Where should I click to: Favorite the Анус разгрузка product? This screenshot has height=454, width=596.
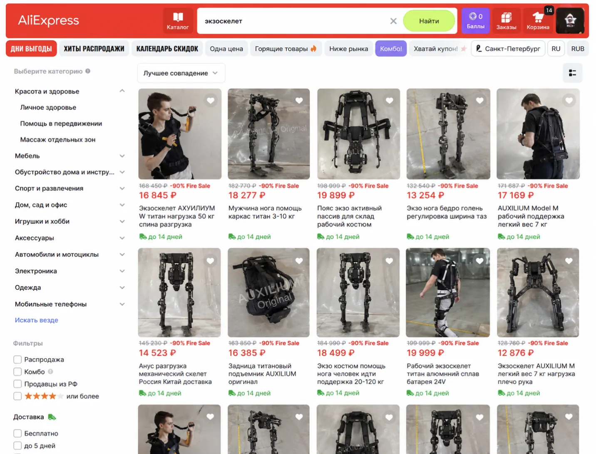[210, 261]
